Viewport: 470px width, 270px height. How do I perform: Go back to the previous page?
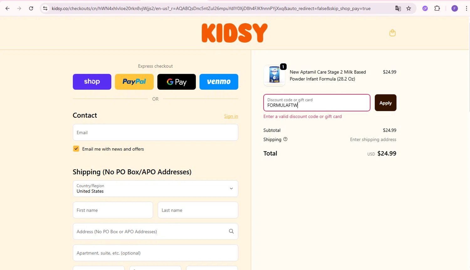coord(8,8)
